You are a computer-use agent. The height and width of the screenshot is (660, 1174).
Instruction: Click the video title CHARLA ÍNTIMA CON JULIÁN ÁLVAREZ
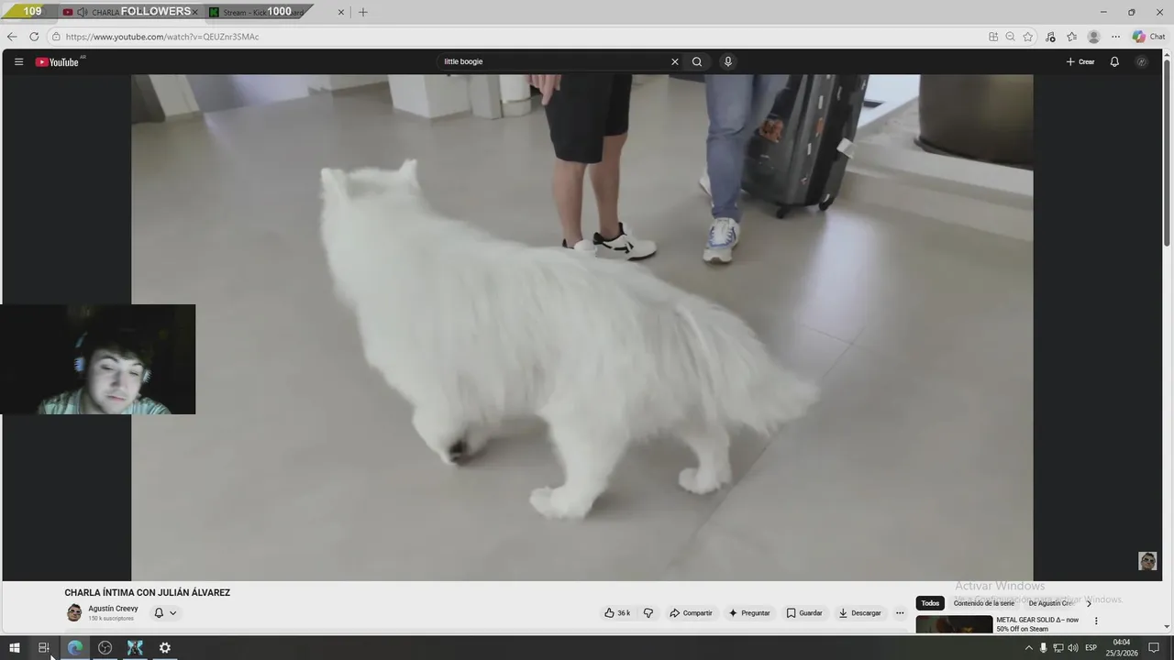(147, 593)
